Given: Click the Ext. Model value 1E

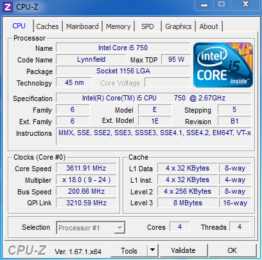Looking at the screenshot, I should click(x=155, y=121).
